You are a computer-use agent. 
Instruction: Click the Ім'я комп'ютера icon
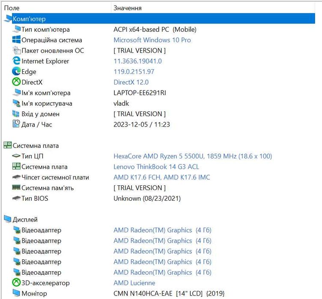click(x=16, y=93)
